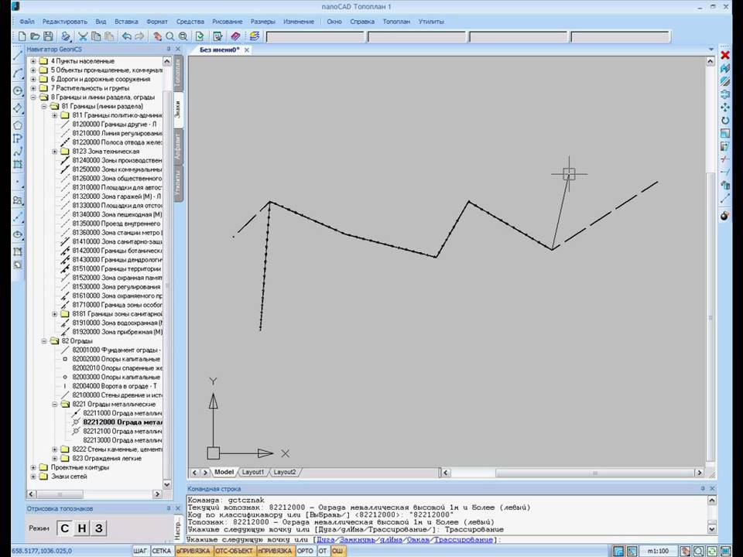Open the Layers manager icon in the toolbar
The height and width of the screenshot is (557, 743).
click(255, 36)
